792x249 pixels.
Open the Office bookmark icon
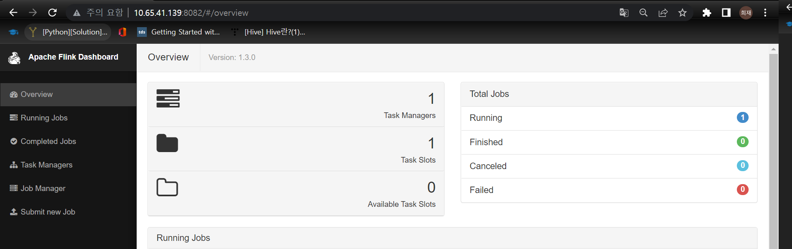(122, 32)
